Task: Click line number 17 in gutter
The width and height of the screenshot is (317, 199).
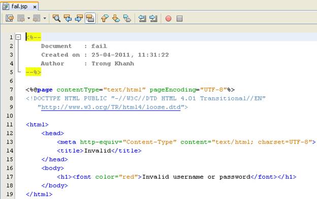Action: click(10, 177)
